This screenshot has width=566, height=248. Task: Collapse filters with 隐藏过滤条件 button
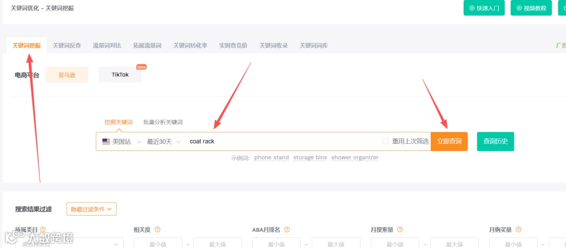point(91,209)
